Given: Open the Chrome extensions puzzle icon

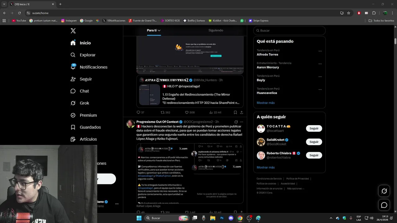Looking at the screenshot, I should pyautogui.click(x=374, y=13).
